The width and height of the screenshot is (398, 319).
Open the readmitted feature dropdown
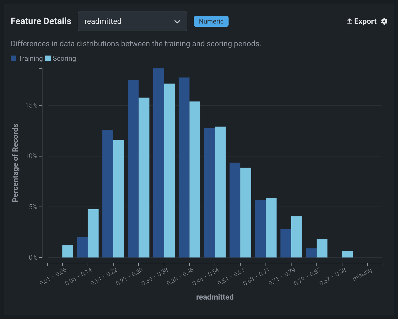[132, 21]
